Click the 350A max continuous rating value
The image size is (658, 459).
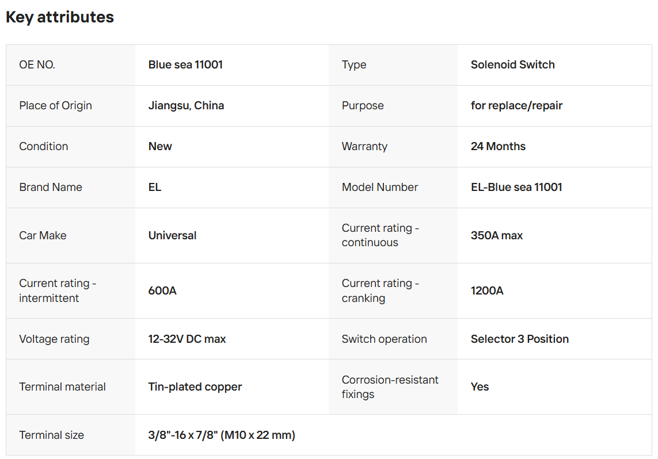pos(496,235)
